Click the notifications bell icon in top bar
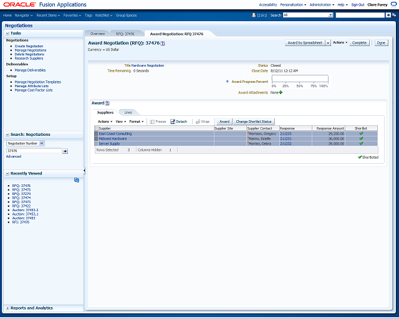The height and width of the screenshot is (319, 399). (x=254, y=15)
